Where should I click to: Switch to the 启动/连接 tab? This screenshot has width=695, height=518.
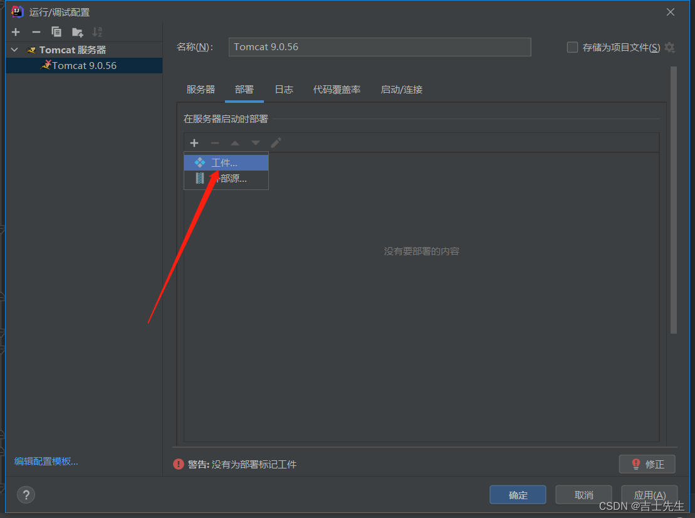tap(402, 90)
